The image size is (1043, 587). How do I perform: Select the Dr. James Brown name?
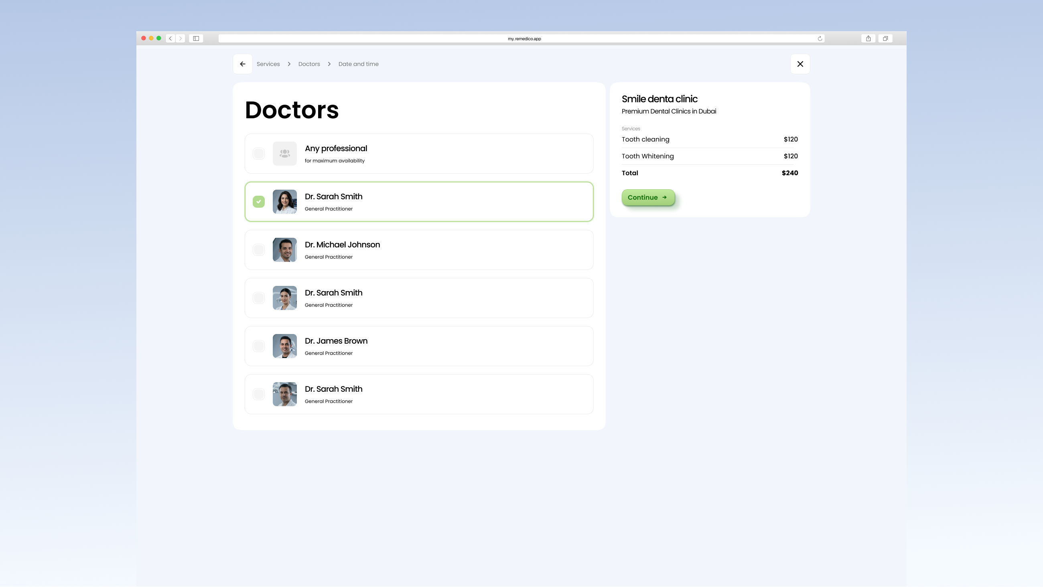pos(336,341)
